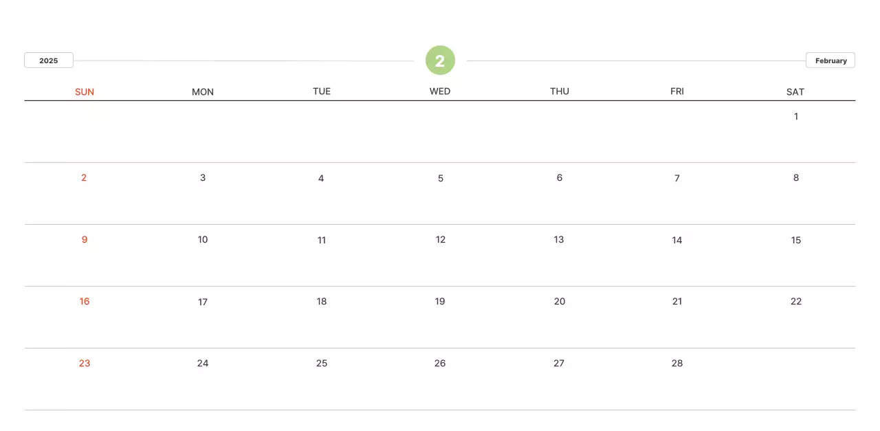Click the 2025 year button

coord(49,60)
